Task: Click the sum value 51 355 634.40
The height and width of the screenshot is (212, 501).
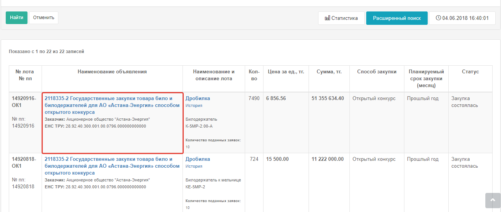Action: 328,99
